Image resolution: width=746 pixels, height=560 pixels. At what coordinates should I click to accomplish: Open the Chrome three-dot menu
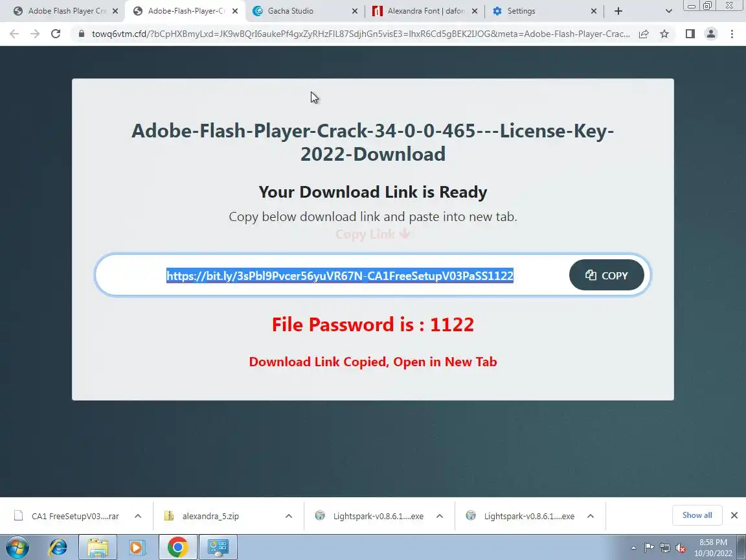pos(732,34)
